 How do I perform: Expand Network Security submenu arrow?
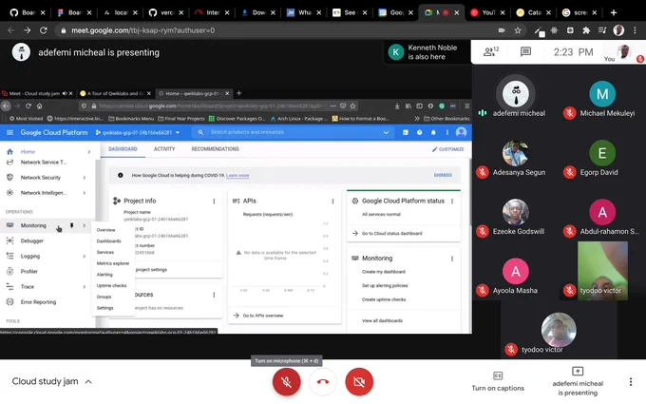[x=84, y=178]
